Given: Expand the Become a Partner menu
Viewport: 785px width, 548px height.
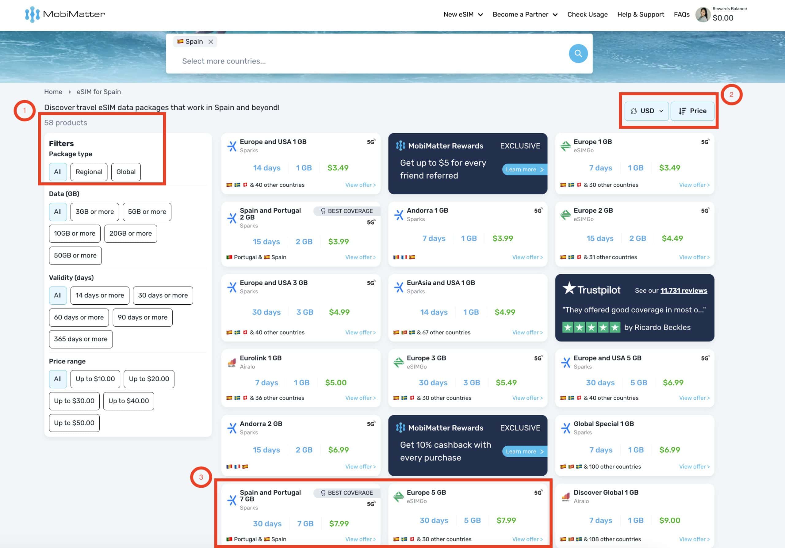Looking at the screenshot, I should 525,14.
